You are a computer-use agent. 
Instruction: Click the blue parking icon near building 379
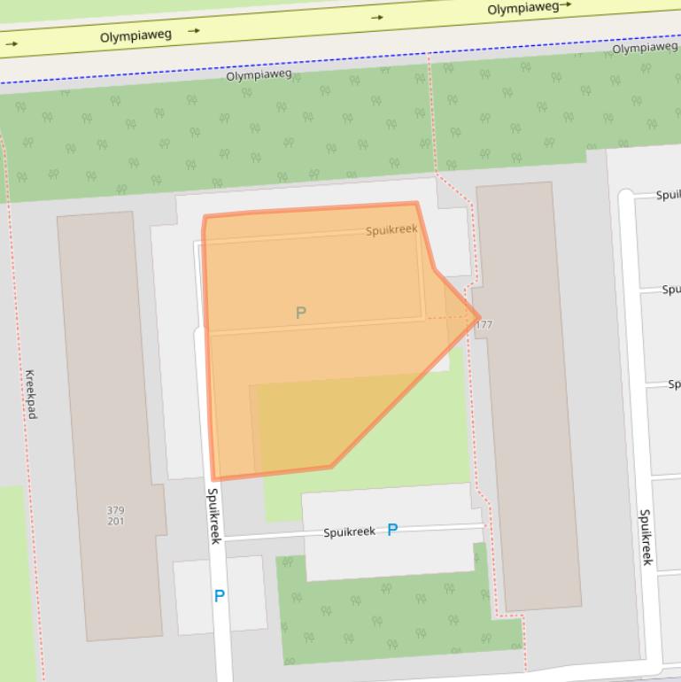point(220,596)
